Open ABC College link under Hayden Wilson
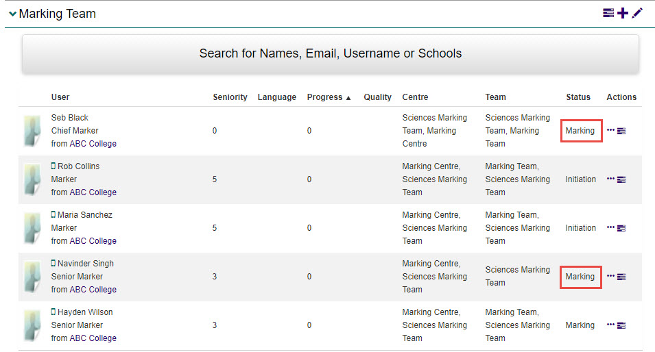This screenshot has height=352, width=655. coord(93,338)
